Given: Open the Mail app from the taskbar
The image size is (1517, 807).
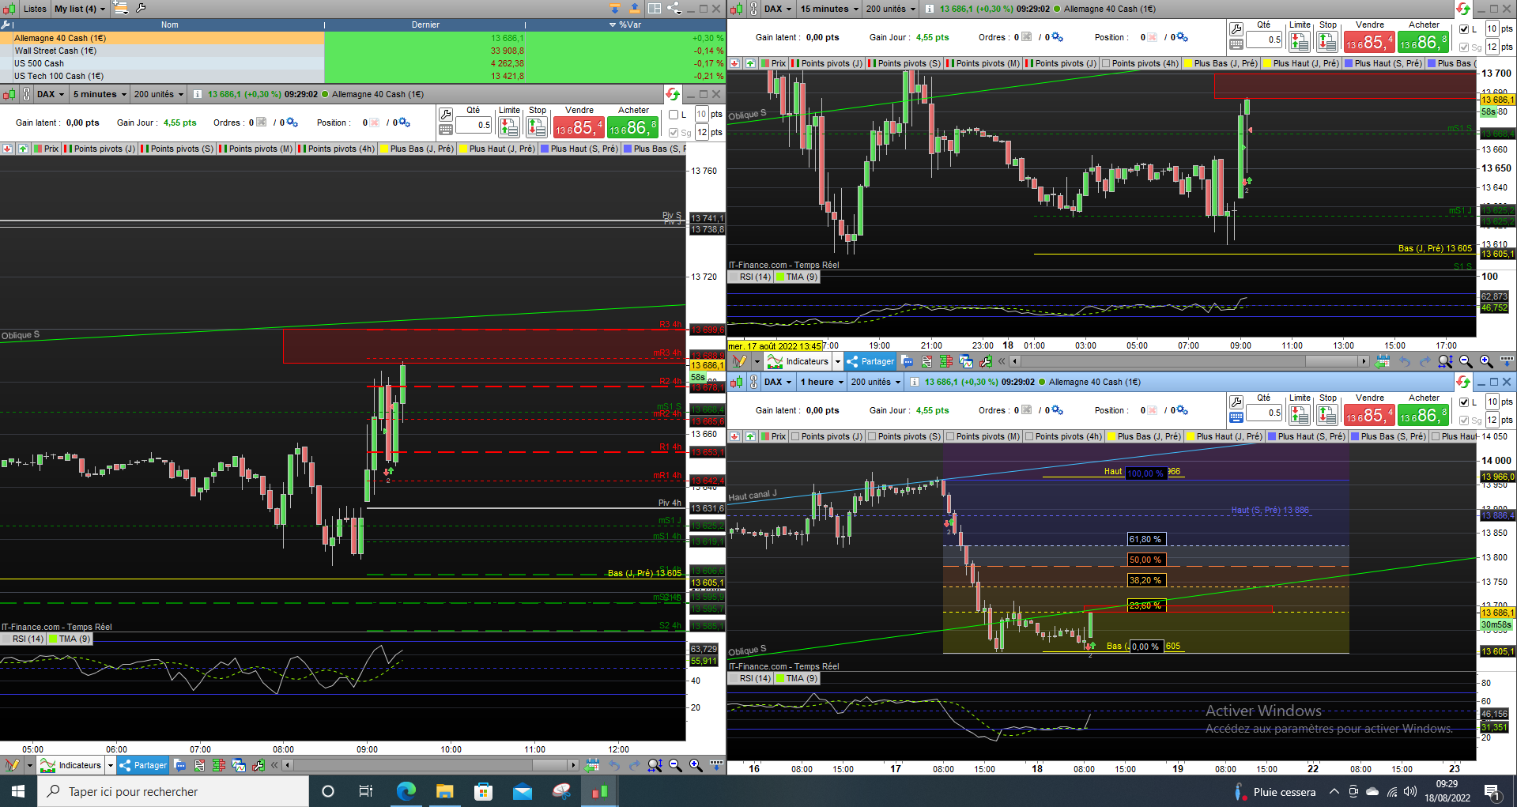Looking at the screenshot, I should tap(523, 791).
